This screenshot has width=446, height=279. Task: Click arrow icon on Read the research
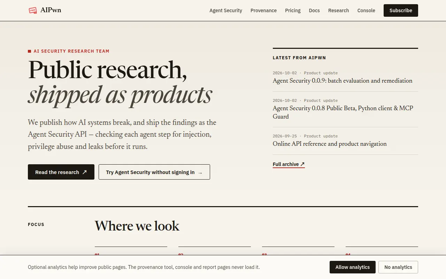[84, 172]
